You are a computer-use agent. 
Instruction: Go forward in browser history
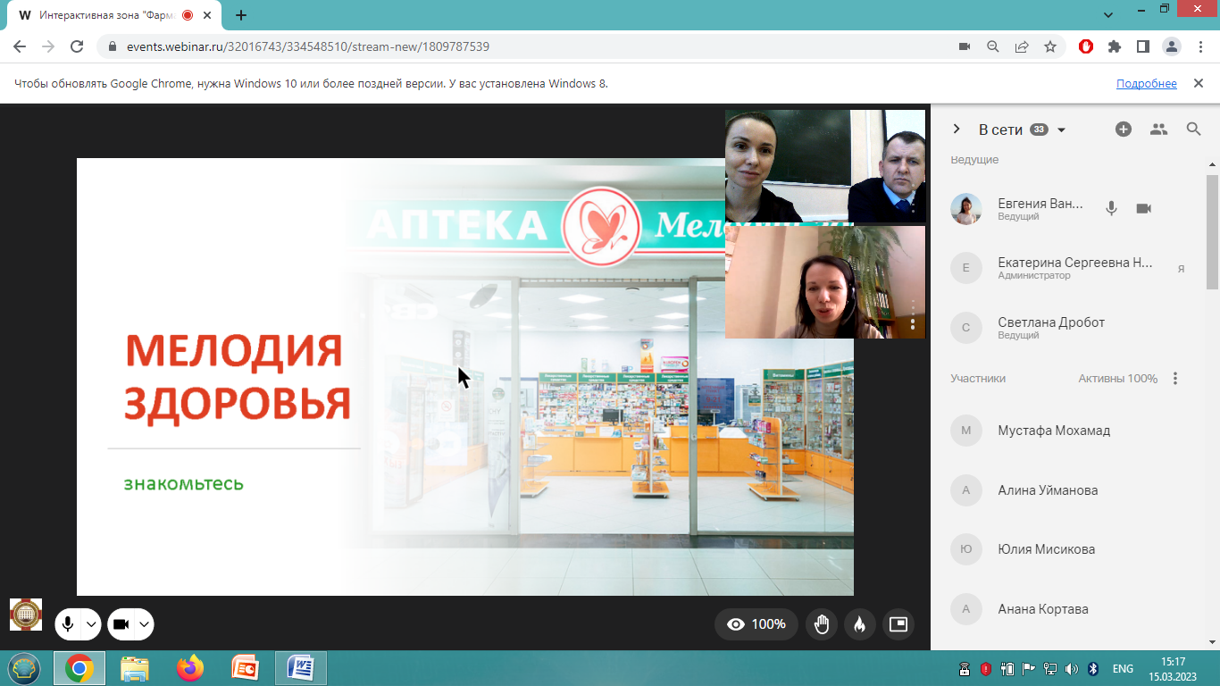[48, 46]
